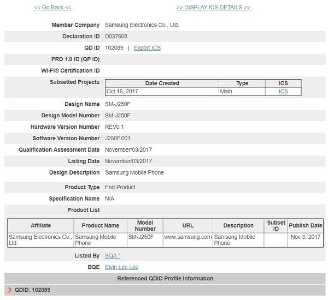Click 'URL' column header
This screenshot has width=328, height=300.
click(188, 226)
